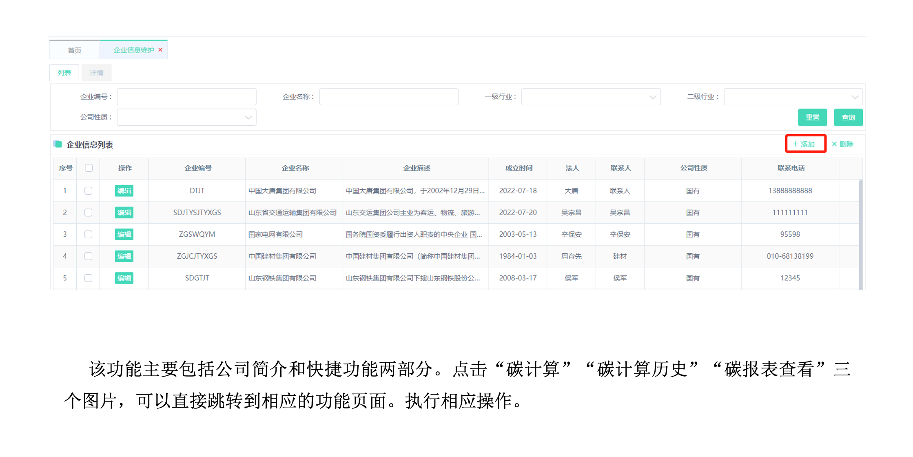The image size is (913, 457).
Task: Click the 企业编号 input field
Action: click(186, 97)
